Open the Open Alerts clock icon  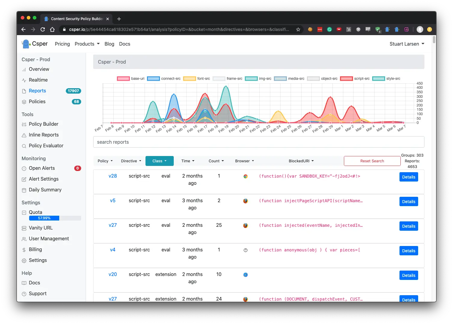[x=24, y=169]
